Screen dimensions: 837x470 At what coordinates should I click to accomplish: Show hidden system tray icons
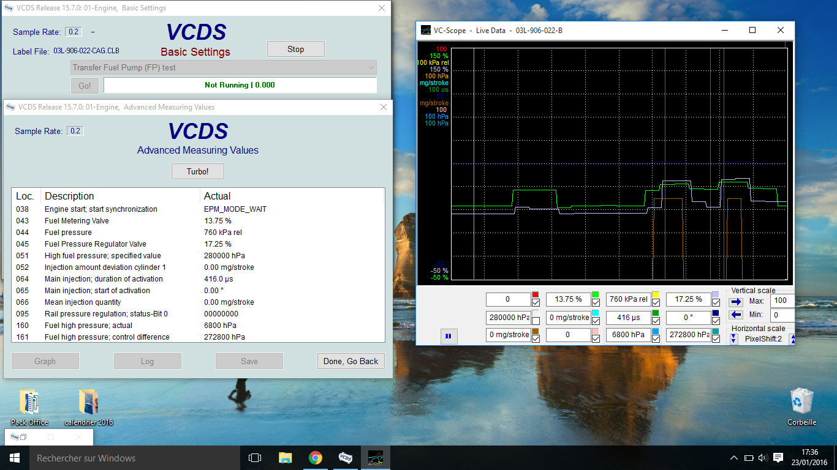[734, 458]
